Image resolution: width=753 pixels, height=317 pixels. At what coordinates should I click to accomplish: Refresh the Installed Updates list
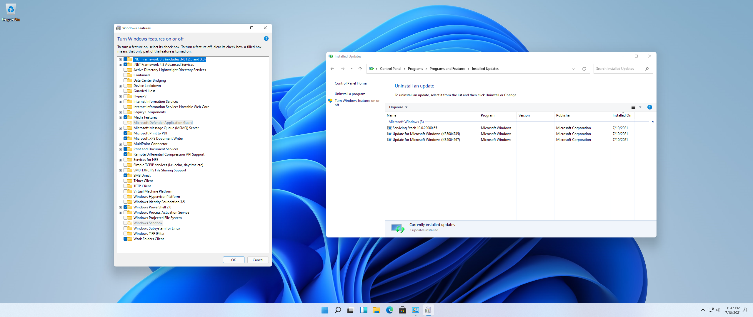pyautogui.click(x=584, y=69)
